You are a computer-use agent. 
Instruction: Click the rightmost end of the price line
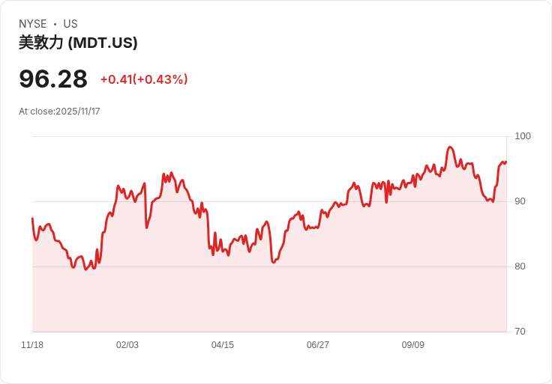(506, 162)
